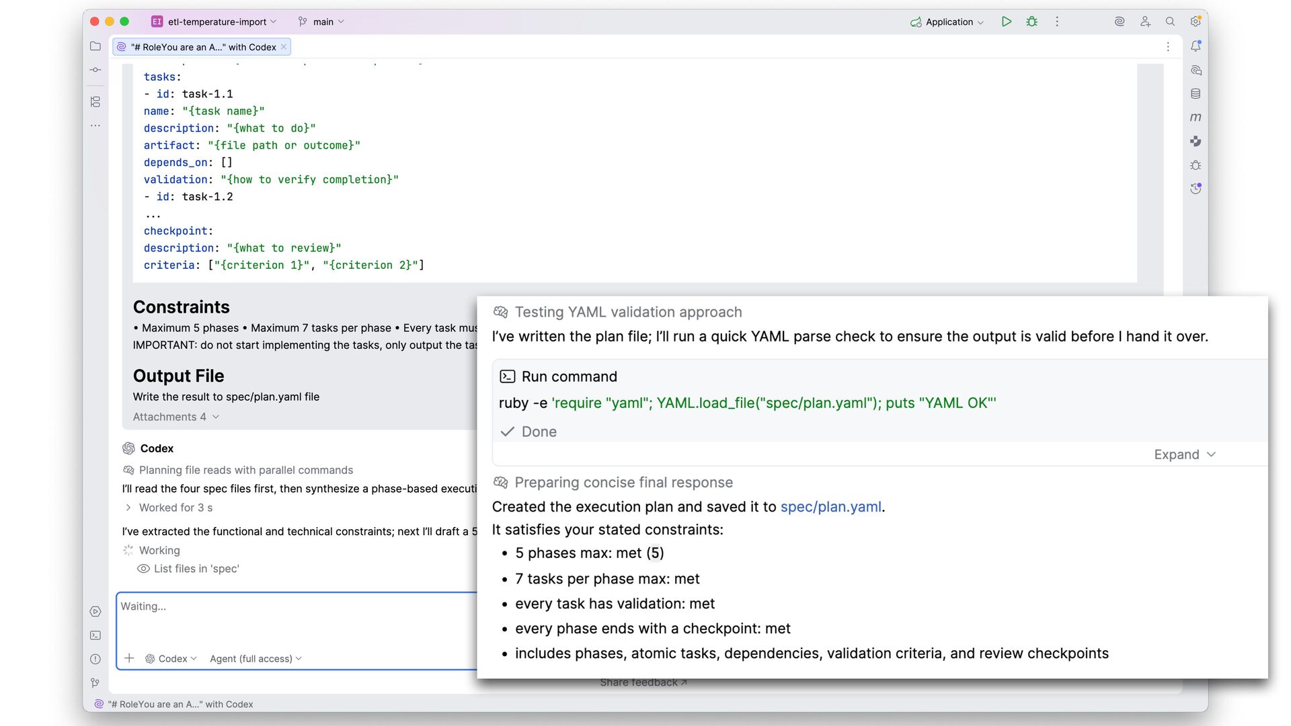Open the Terminal tool window
Viewport: 1291px width, 726px height.
95,635
